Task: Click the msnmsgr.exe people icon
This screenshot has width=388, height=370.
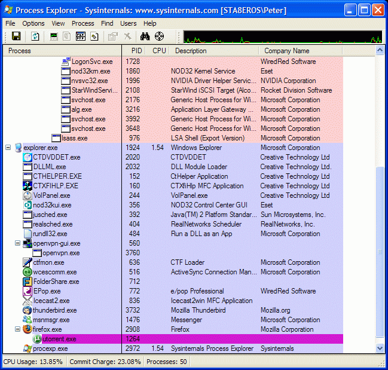Action: [28, 320]
